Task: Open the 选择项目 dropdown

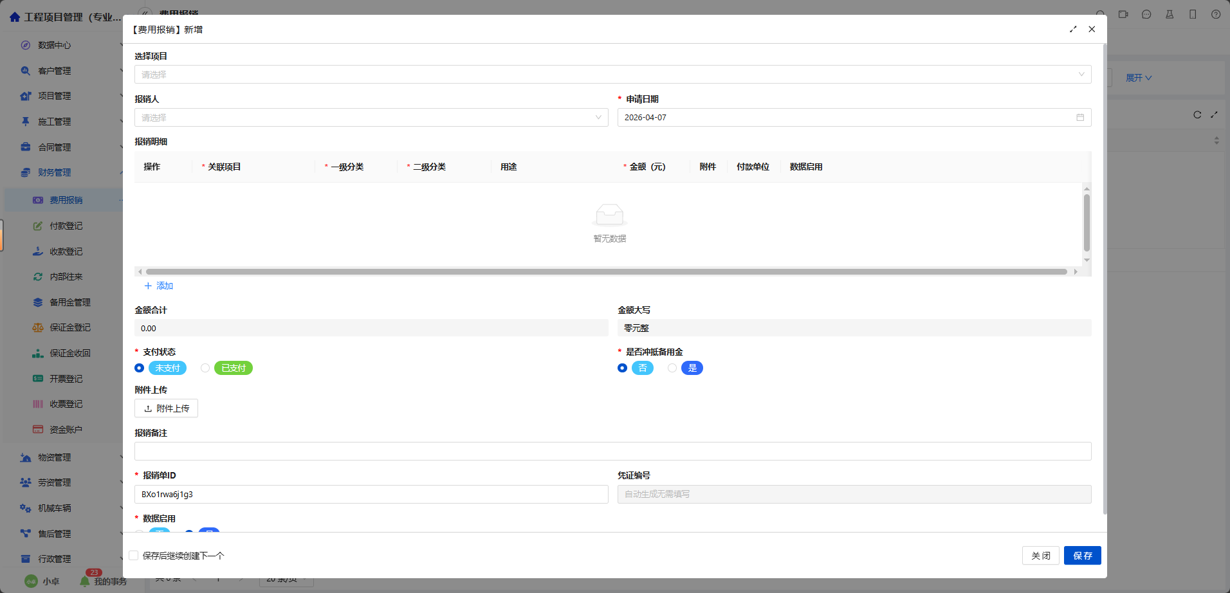Action: pos(612,75)
